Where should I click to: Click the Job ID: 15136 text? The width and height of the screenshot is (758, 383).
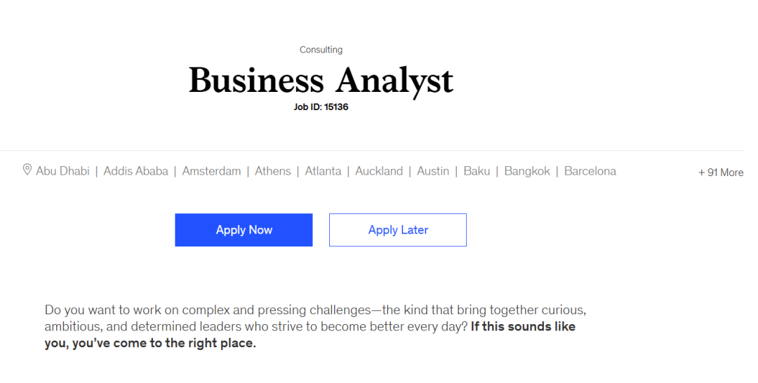pyautogui.click(x=321, y=107)
